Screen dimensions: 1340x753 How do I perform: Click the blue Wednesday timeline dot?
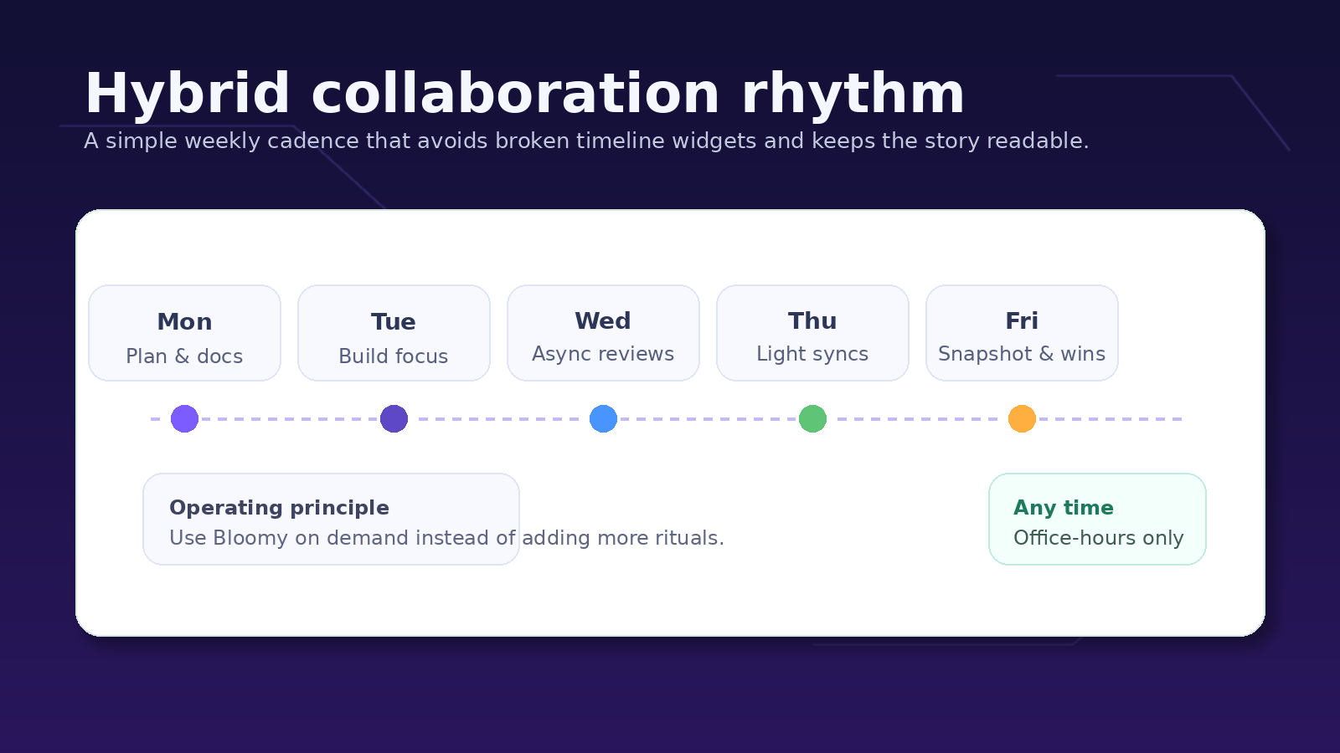(x=603, y=418)
